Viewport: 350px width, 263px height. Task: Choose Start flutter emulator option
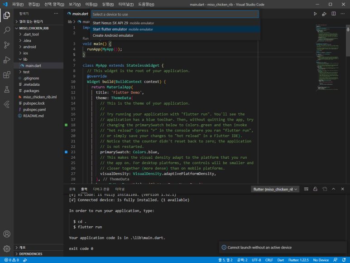click(x=175, y=29)
